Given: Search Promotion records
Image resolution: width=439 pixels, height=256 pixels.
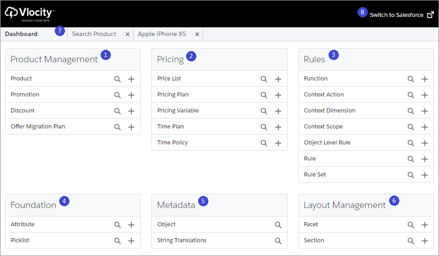Looking at the screenshot, I should point(117,95).
